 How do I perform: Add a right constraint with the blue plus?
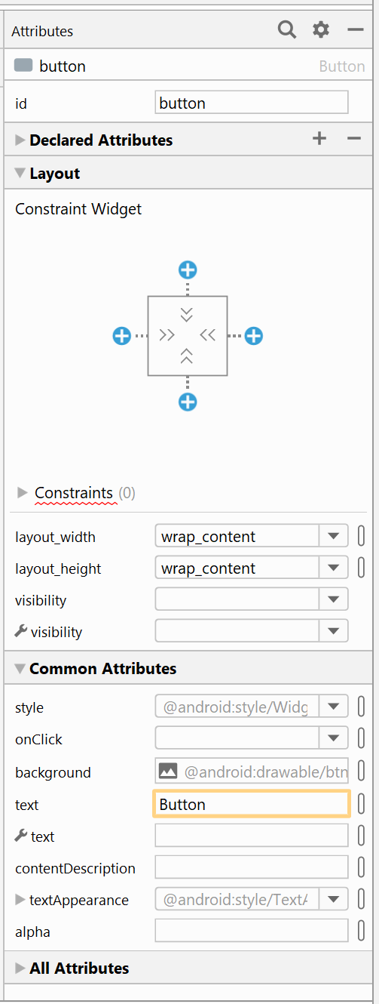coord(254,336)
